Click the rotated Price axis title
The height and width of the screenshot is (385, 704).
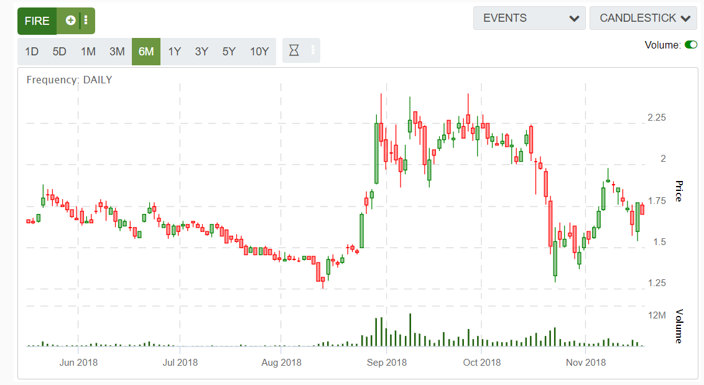click(x=679, y=191)
